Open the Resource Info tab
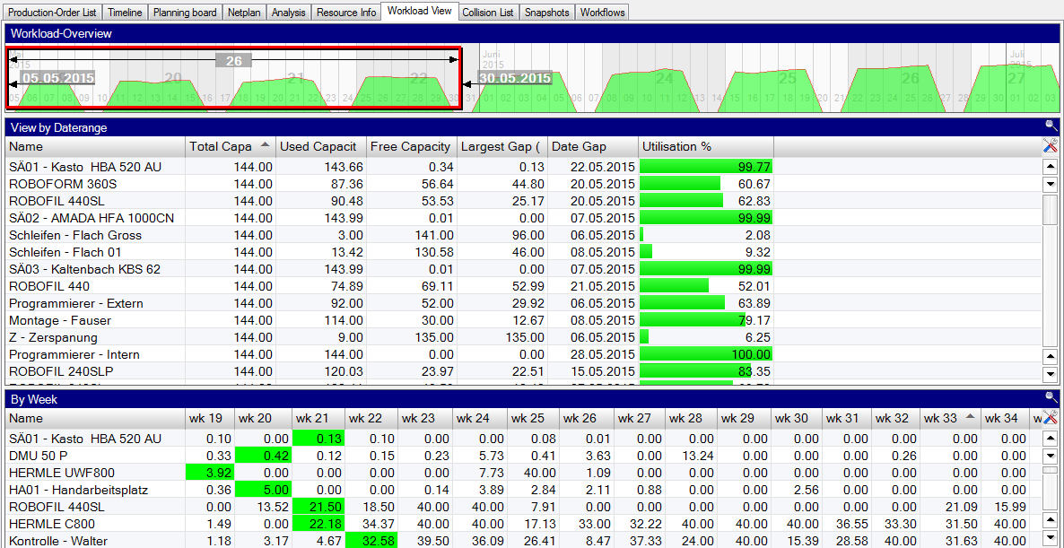 [x=346, y=13]
